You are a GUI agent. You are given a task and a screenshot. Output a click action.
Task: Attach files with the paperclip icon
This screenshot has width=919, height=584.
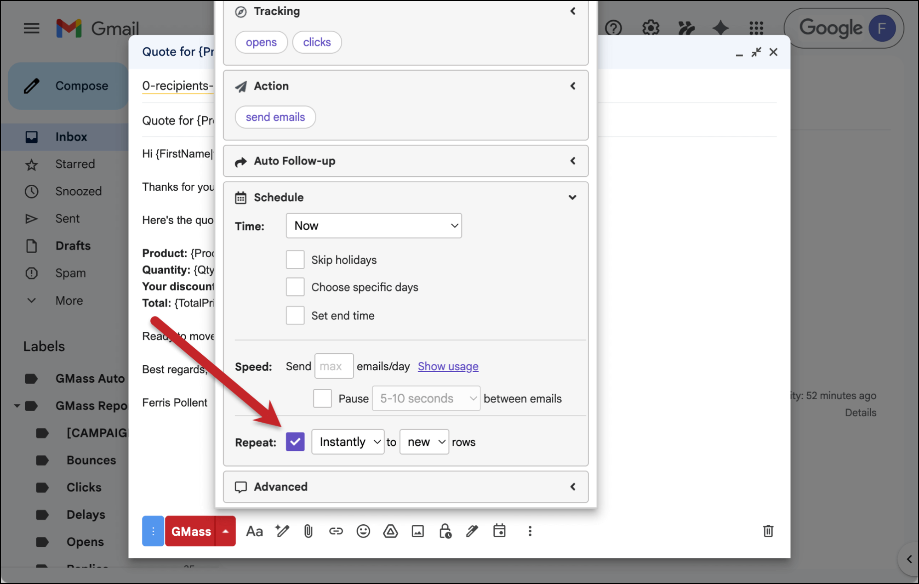(308, 532)
